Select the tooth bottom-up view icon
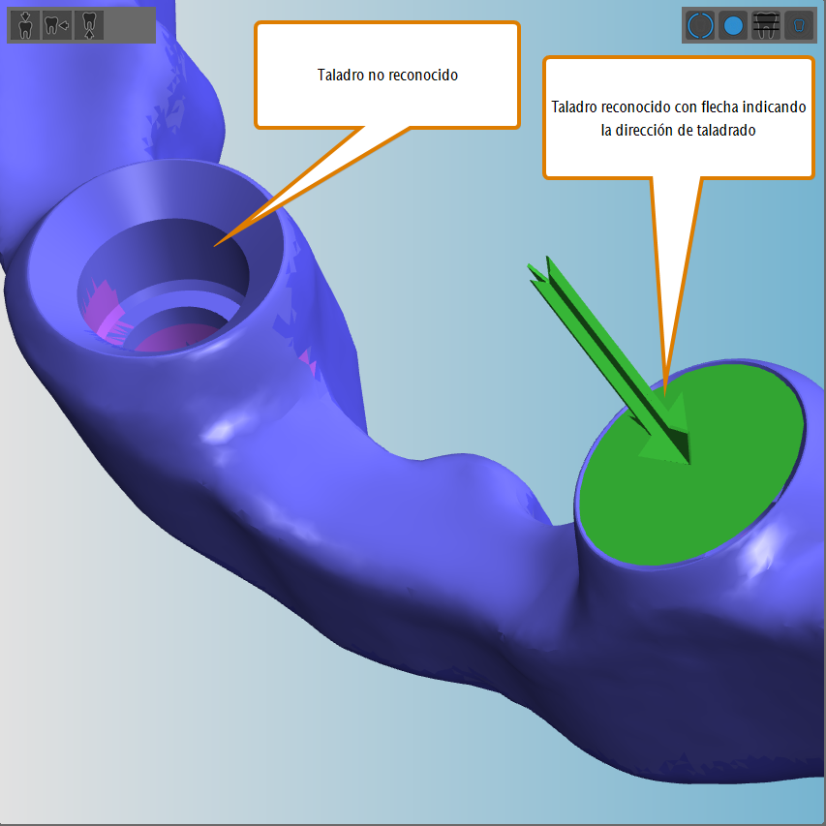This screenshot has height=826, width=826. [89, 25]
